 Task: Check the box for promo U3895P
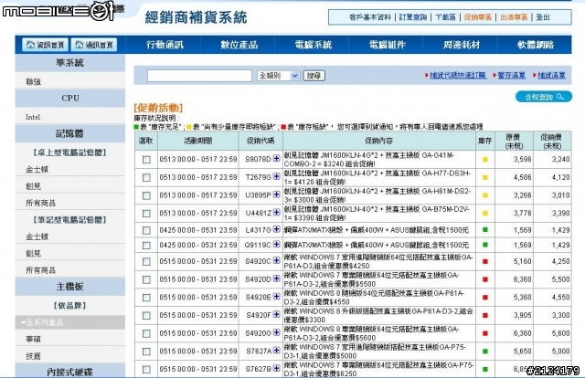[146, 195]
